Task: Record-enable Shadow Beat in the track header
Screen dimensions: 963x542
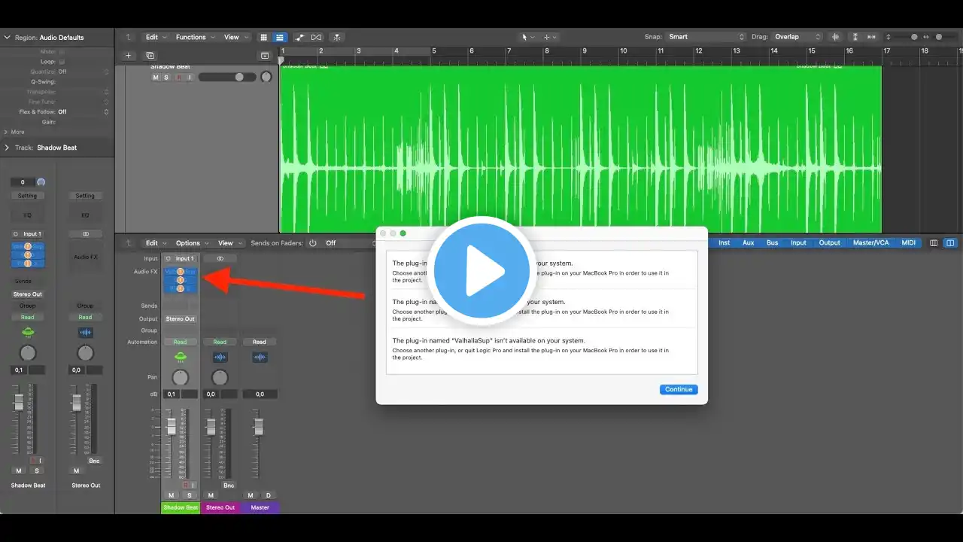Action: click(x=178, y=78)
